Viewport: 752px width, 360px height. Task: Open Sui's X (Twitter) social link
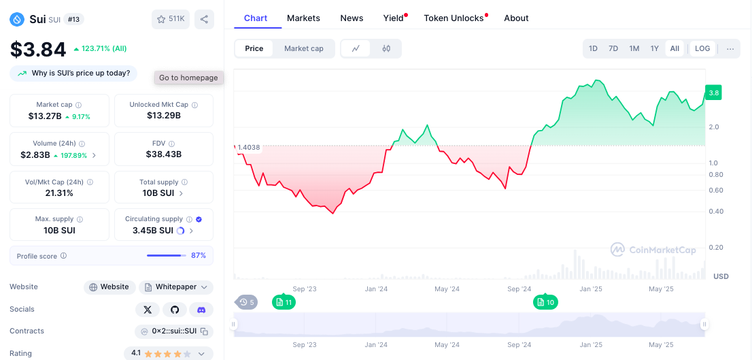tap(148, 310)
